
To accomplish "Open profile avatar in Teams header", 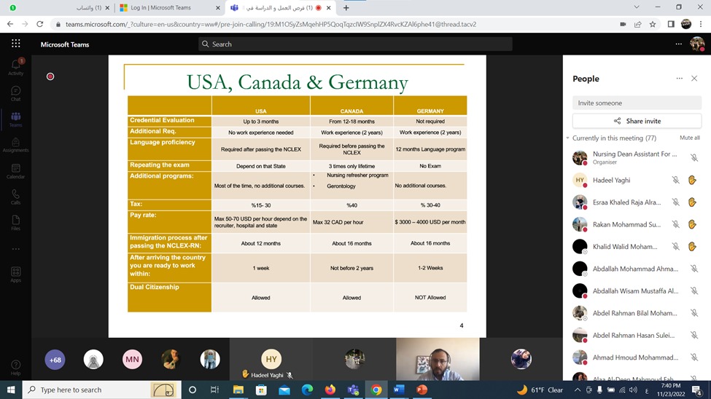I will [697, 44].
